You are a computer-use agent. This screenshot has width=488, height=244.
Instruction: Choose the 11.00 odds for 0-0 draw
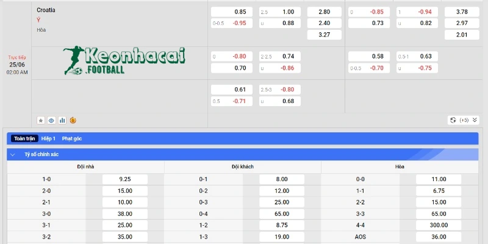tap(439, 179)
